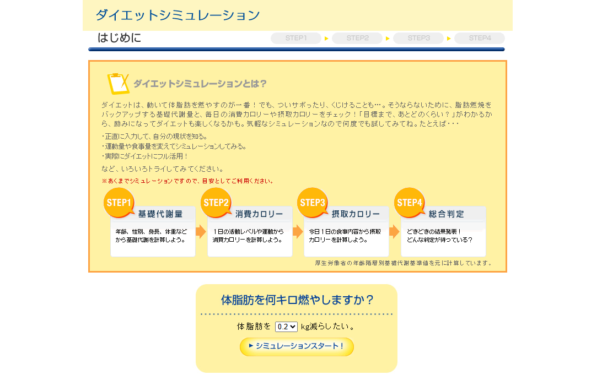Image resolution: width=602 pixels, height=375 pixels.
Task: Click the 消費カロリー card heading
Action: pyautogui.click(x=259, y=214)
